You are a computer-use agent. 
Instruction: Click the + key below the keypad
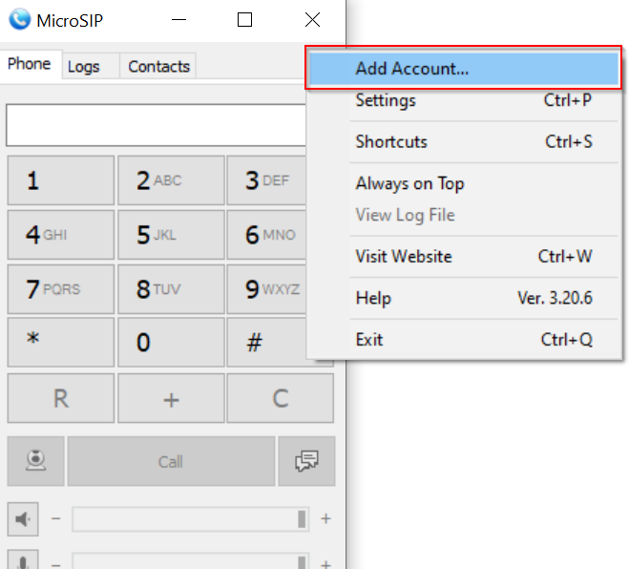click(x=171, y=398)
